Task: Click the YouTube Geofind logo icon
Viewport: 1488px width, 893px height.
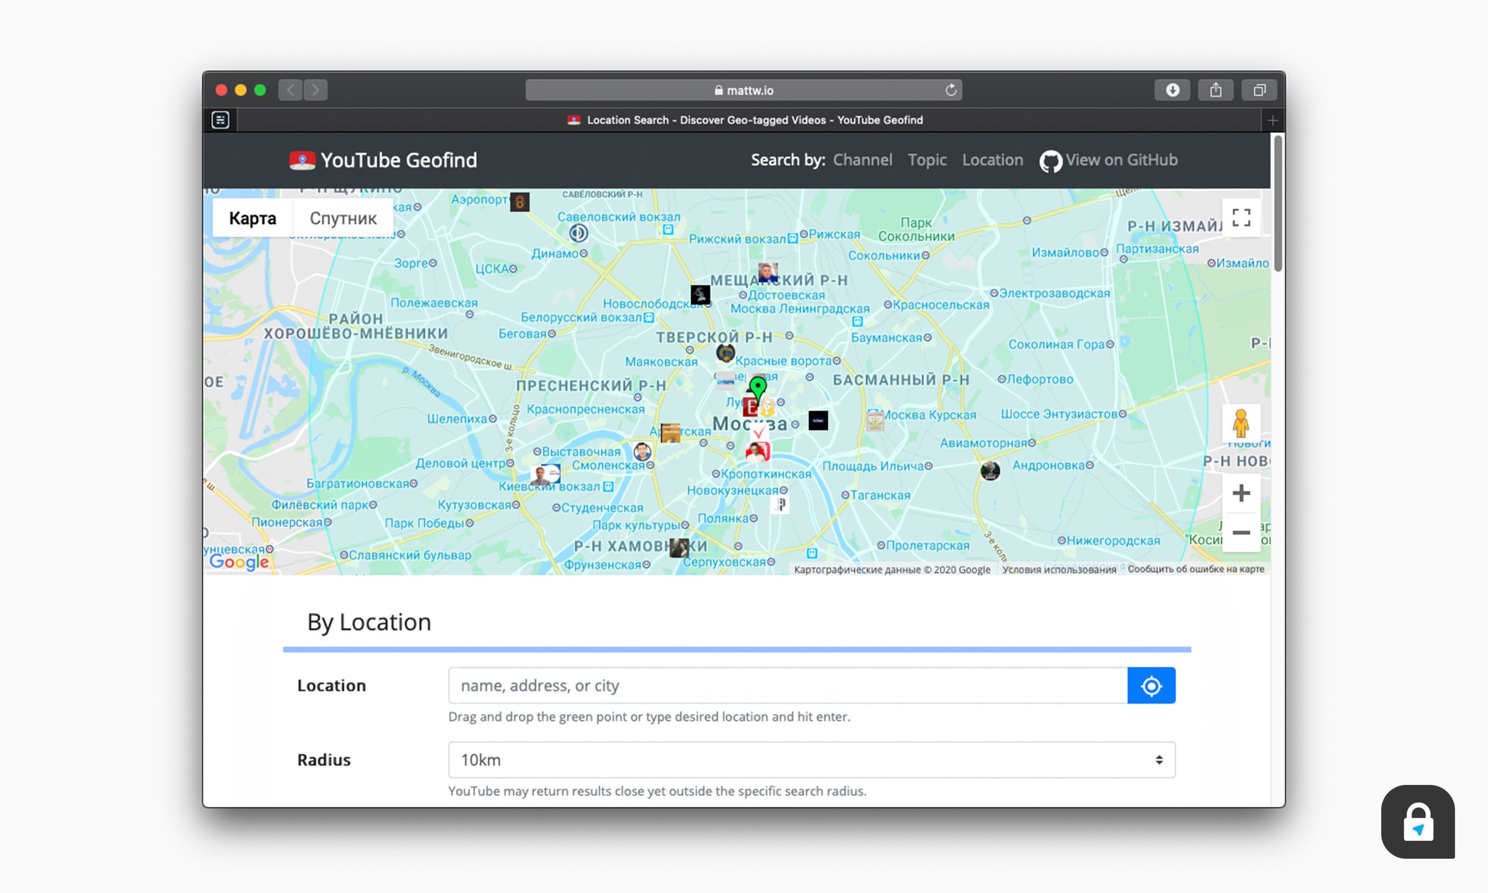Action: tap(301, 159)
